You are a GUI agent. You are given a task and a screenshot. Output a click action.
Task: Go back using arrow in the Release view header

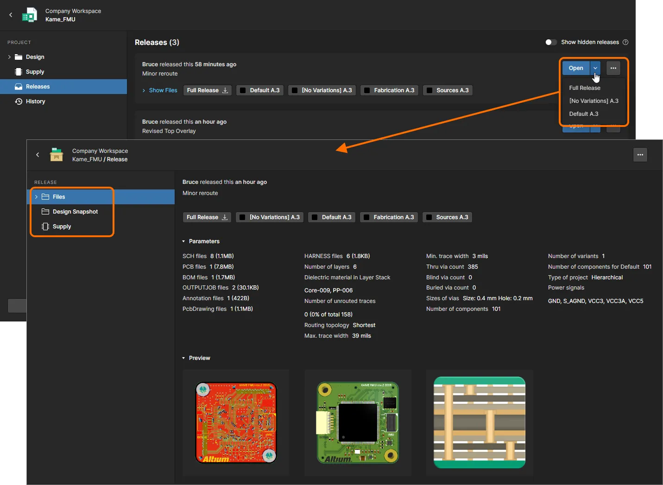(38, 155)
